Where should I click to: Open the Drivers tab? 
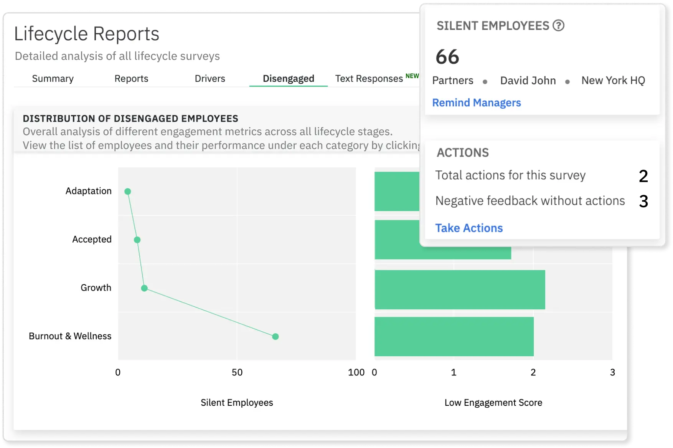[x=209, y=78]
